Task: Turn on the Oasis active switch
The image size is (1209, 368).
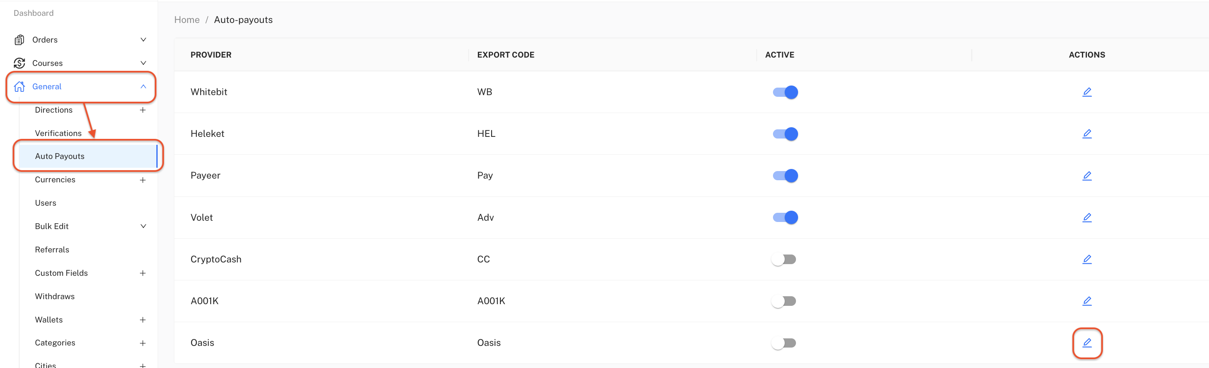Action: [x=784, y=343]
